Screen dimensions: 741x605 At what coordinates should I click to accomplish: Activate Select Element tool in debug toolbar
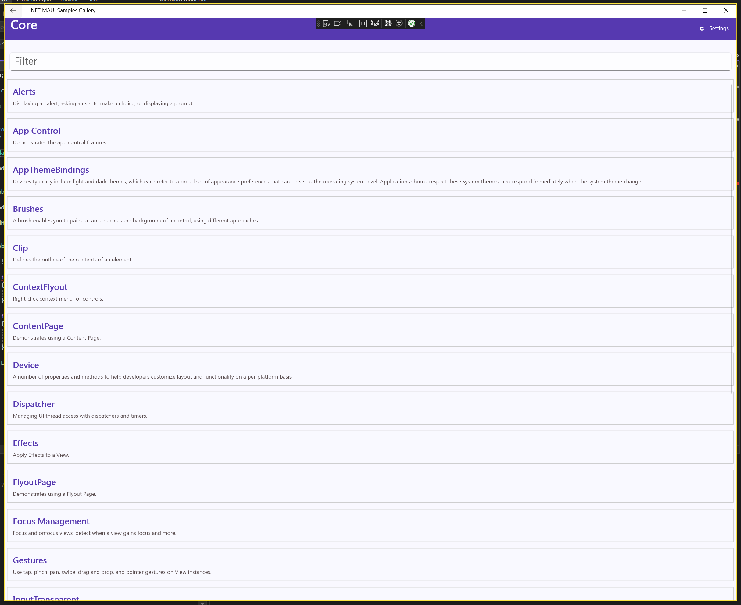coord(350,23)
